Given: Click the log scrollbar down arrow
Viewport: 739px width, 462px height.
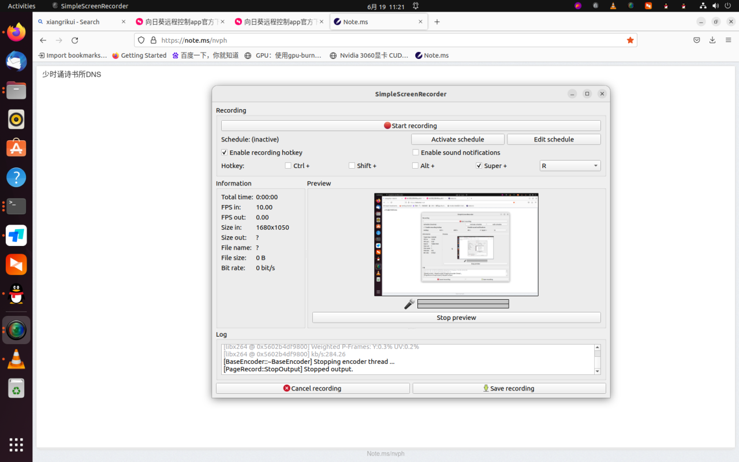Looking at the screenshot, I should click(x=598, y=371).
